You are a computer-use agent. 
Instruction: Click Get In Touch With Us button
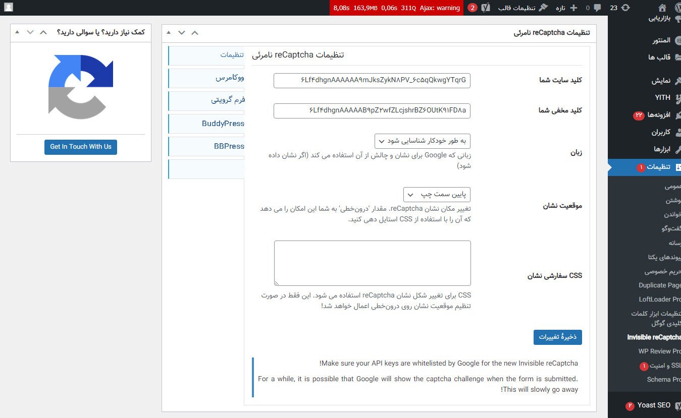click(81, 147)
